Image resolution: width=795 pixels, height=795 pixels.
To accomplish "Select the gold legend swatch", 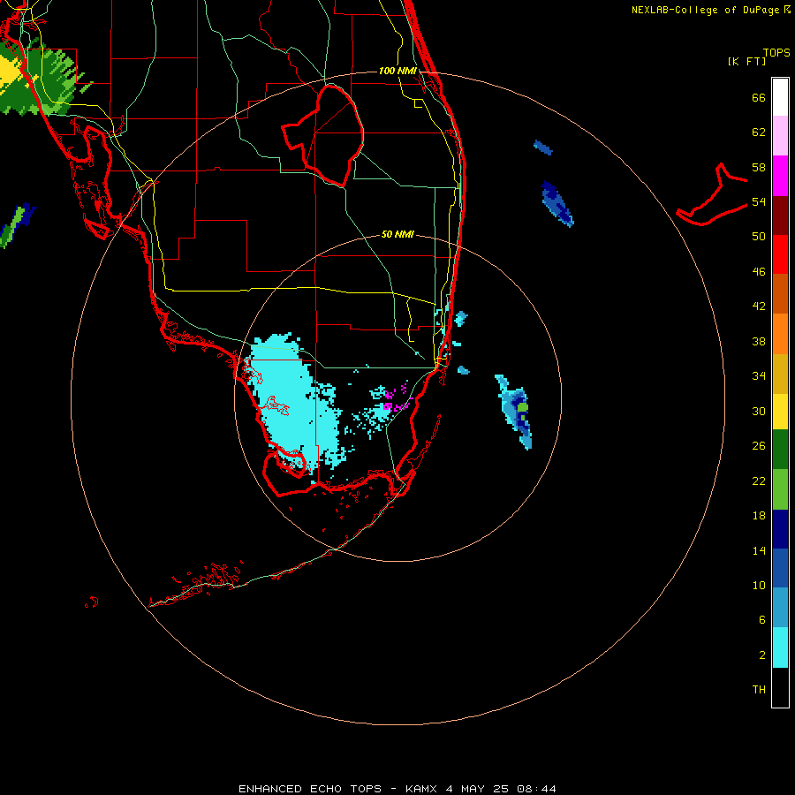I will tap(780, 374).
